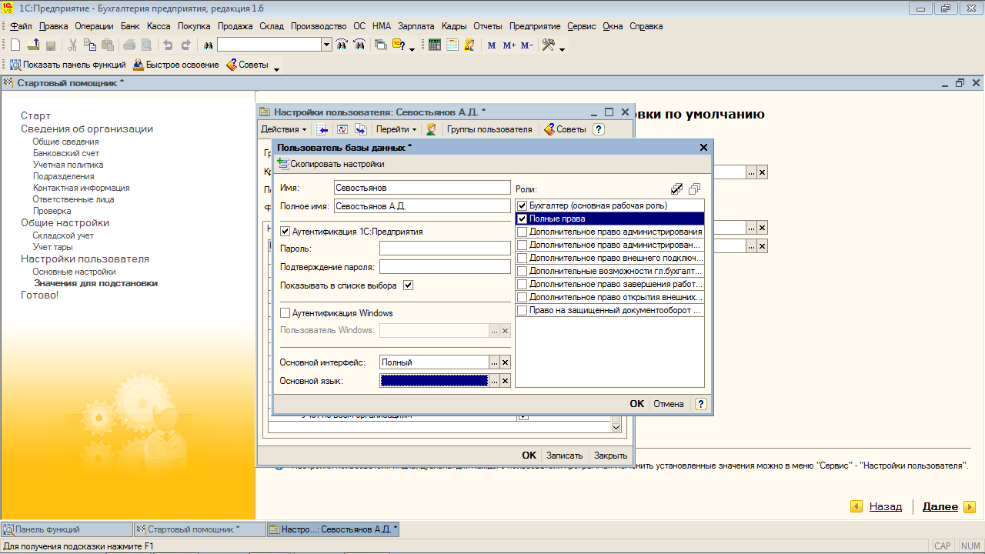Click the New document icon in main toolbar

click(15, 45)
